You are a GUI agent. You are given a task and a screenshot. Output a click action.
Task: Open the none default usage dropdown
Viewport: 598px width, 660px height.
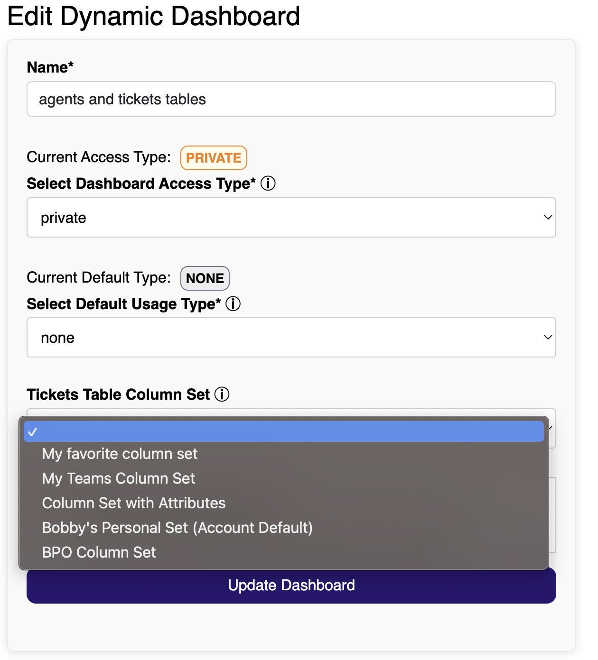(291, 338)
